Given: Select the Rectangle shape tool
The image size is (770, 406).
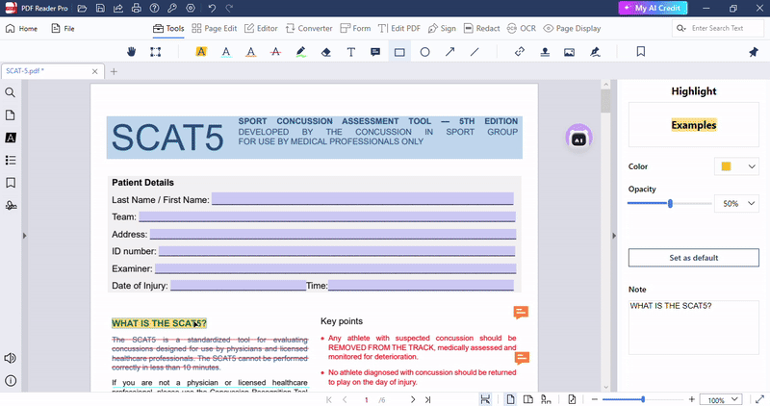Looking at the screenshot, I should [x=399, y=52].
